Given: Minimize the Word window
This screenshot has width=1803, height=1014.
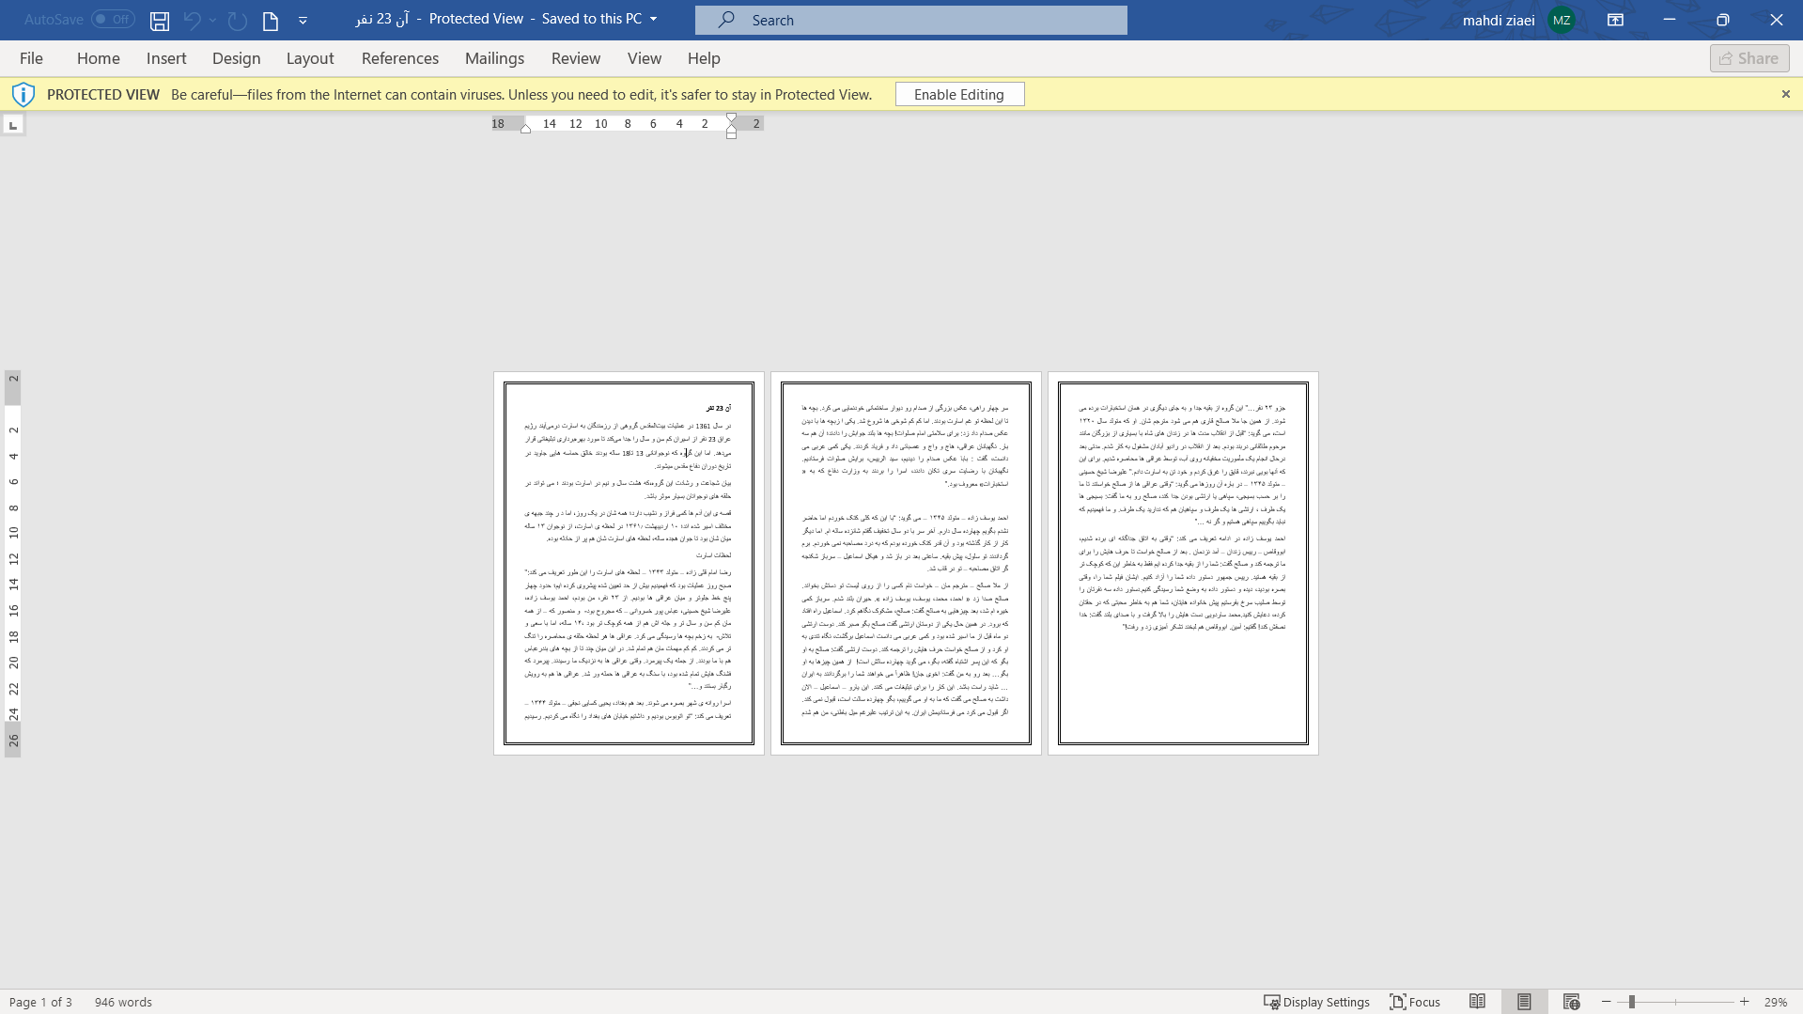Looking at the screenshot, I should coord(1669,20).
